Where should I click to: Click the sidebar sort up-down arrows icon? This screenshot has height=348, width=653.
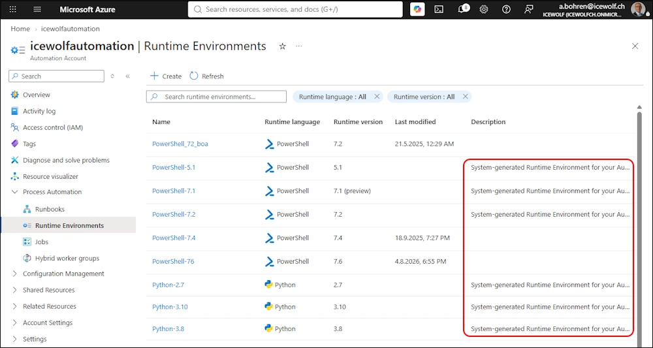[x=112, y=76]
